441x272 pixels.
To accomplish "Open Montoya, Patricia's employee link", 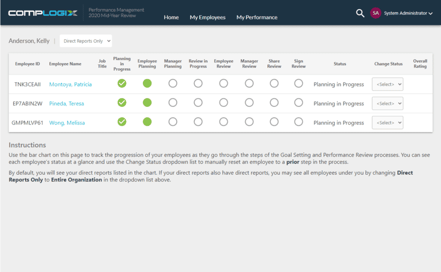I will (70, 85).
